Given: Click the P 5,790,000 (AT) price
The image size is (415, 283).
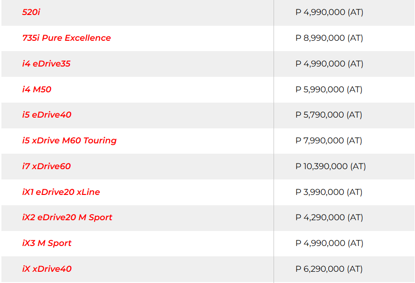Looking at the screenshot, I should [x=329, y=115].
